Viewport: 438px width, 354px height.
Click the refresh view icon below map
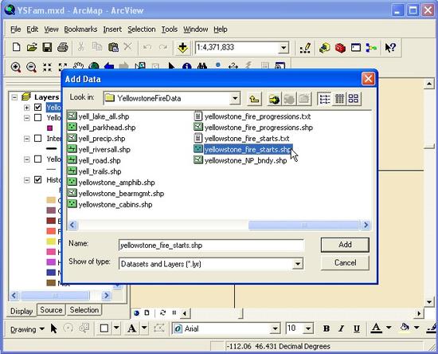coord(162,313)
